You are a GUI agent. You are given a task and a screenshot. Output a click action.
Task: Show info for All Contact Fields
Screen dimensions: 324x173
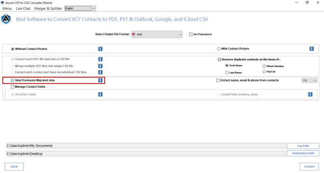100,94
